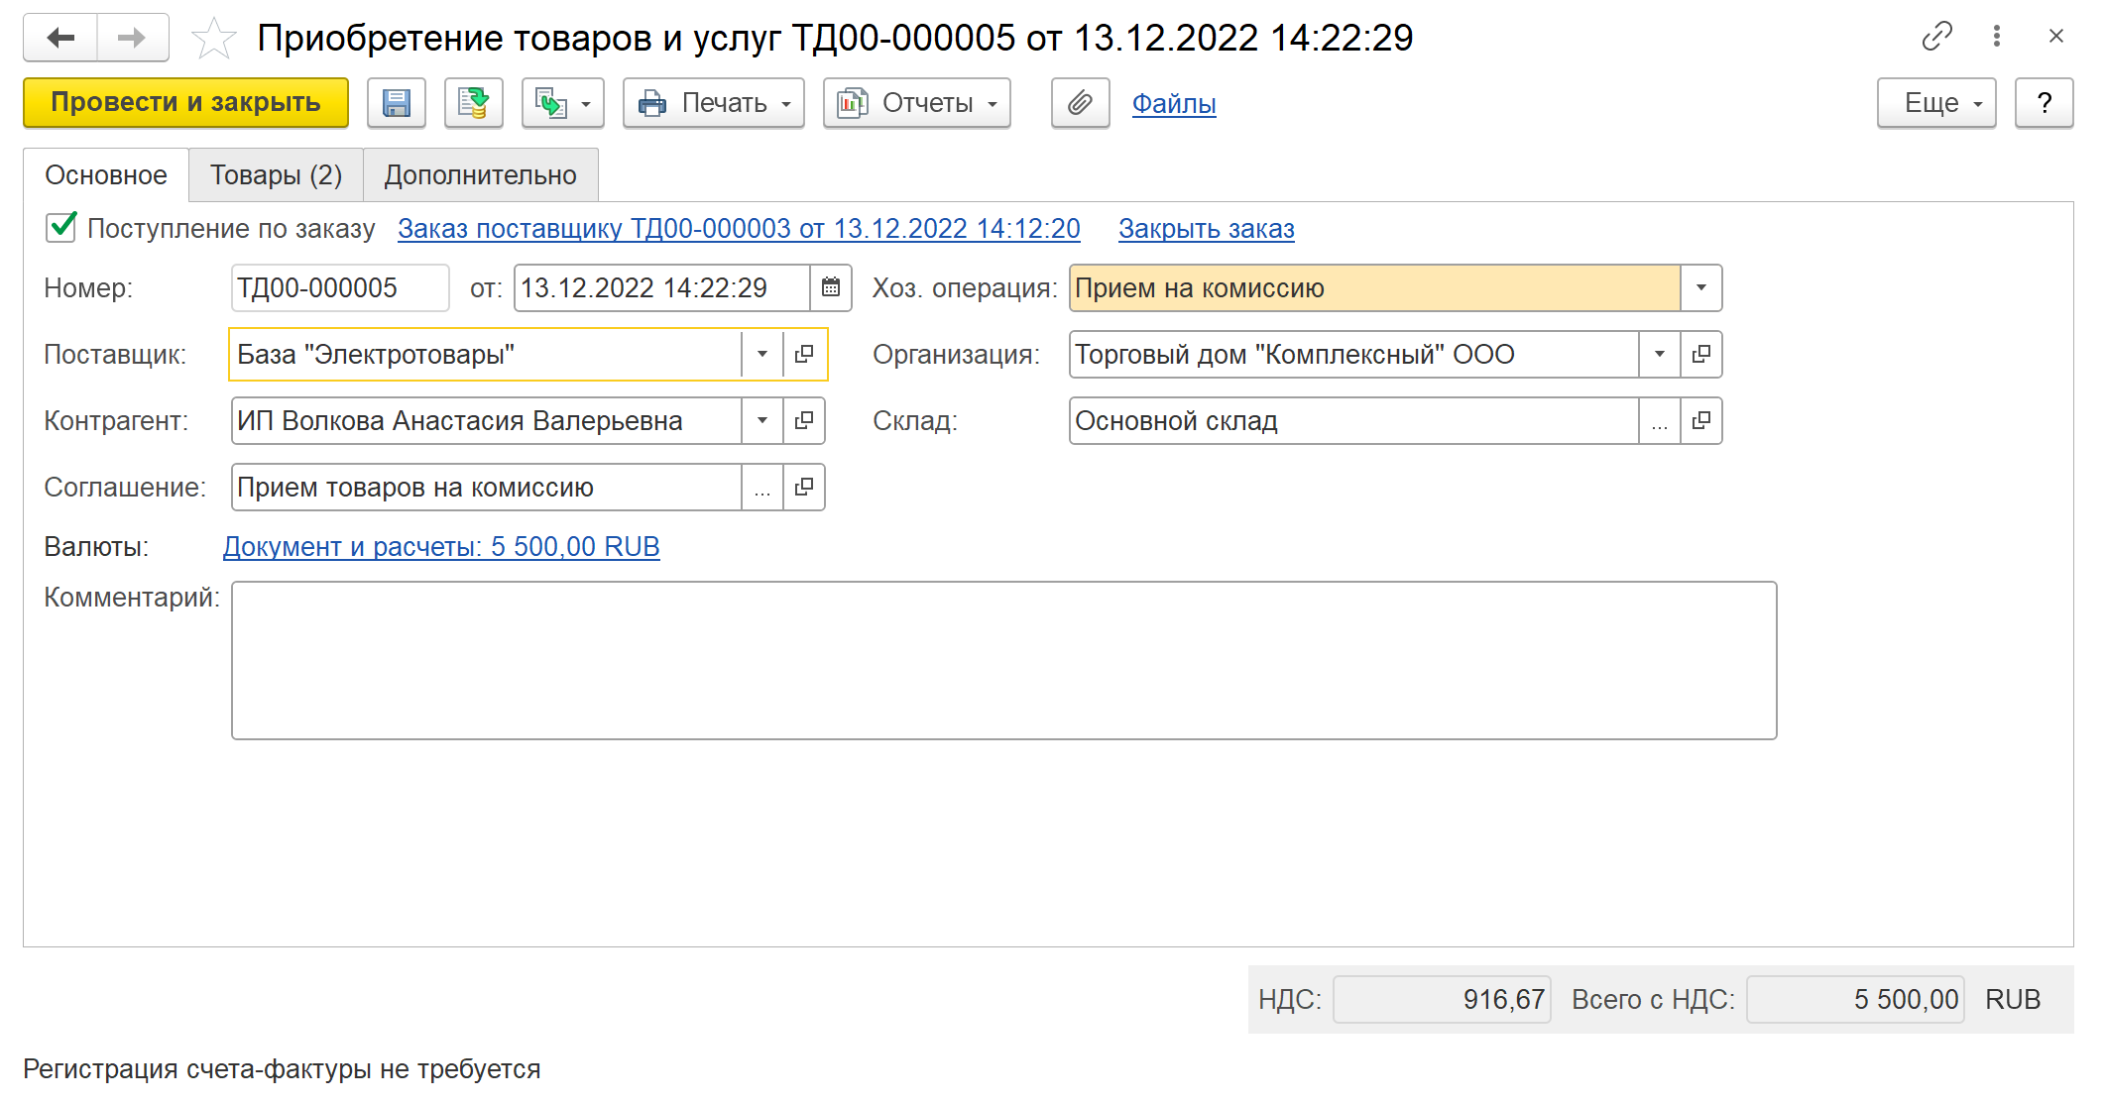Viewport: 2105px width, 1104px height.
Task: Open the Печать dropdown menu
Action: pyautogui.click(x=713, y=103)
